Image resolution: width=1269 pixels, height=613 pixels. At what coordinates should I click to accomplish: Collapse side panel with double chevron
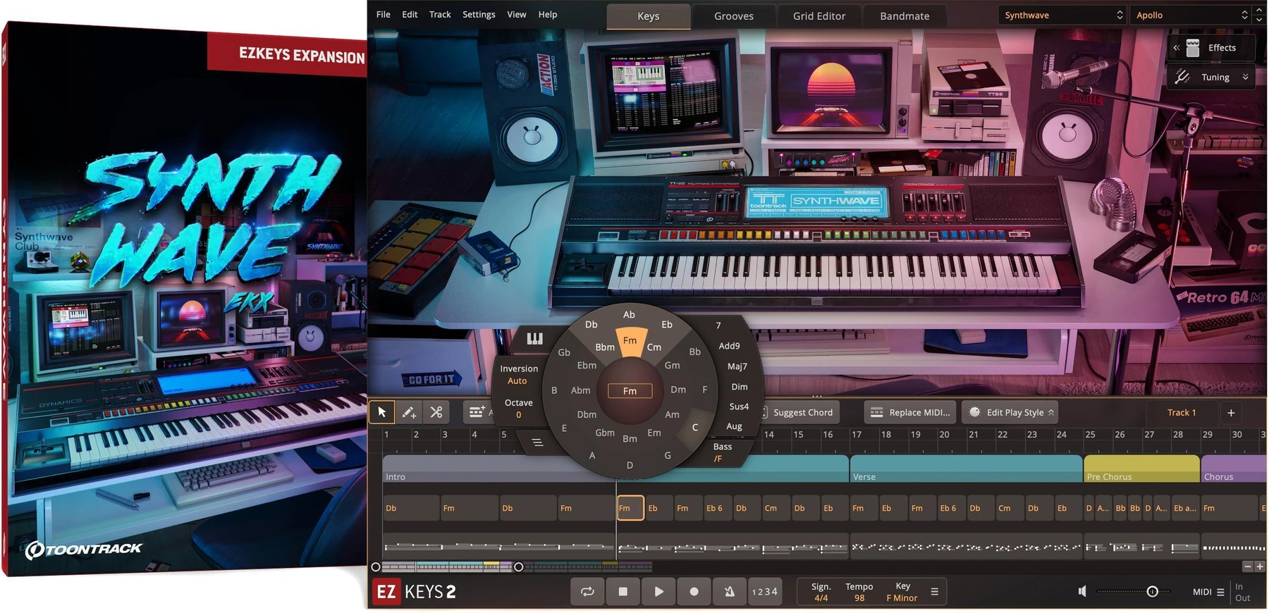coord(1176,48)
